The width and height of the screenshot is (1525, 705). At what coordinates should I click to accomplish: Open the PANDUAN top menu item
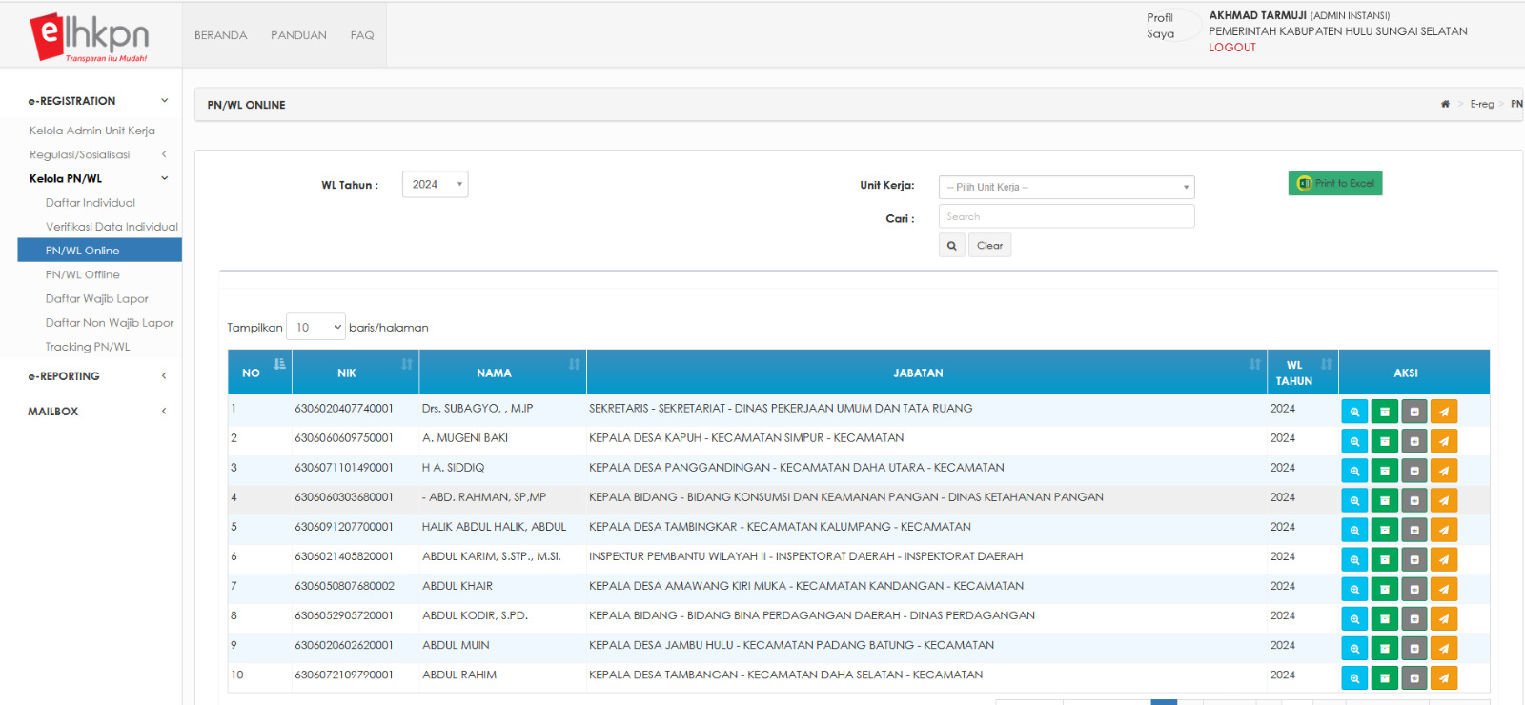(x=298, y=35)
